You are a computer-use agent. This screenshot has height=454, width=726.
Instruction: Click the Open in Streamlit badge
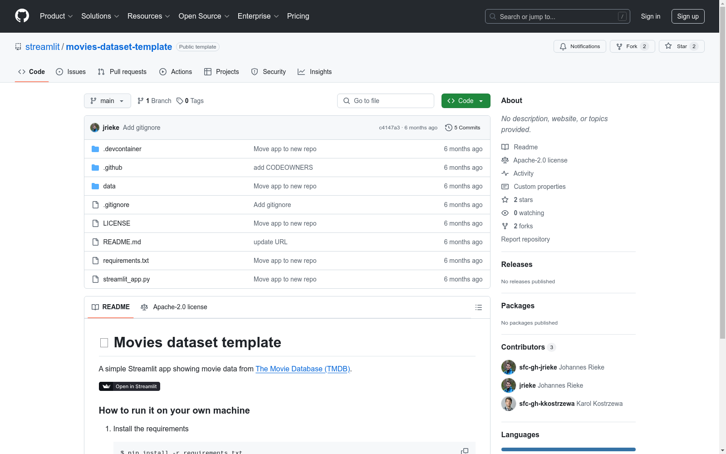tap(129, 386)
